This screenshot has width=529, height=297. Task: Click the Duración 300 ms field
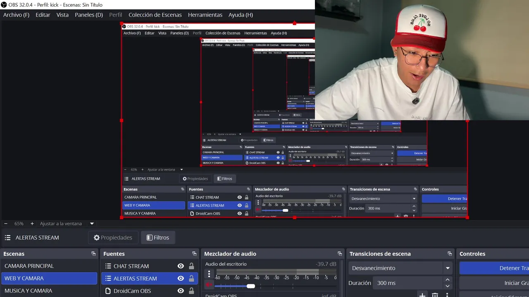point(407,283)
